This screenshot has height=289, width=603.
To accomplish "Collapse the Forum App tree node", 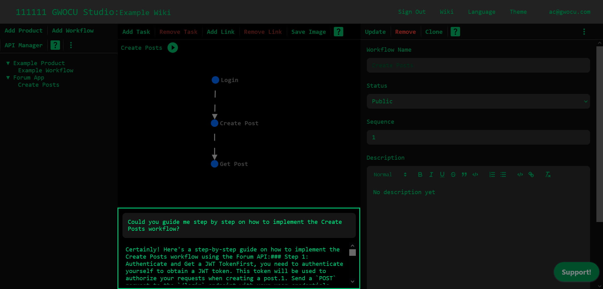I will 8,77.
